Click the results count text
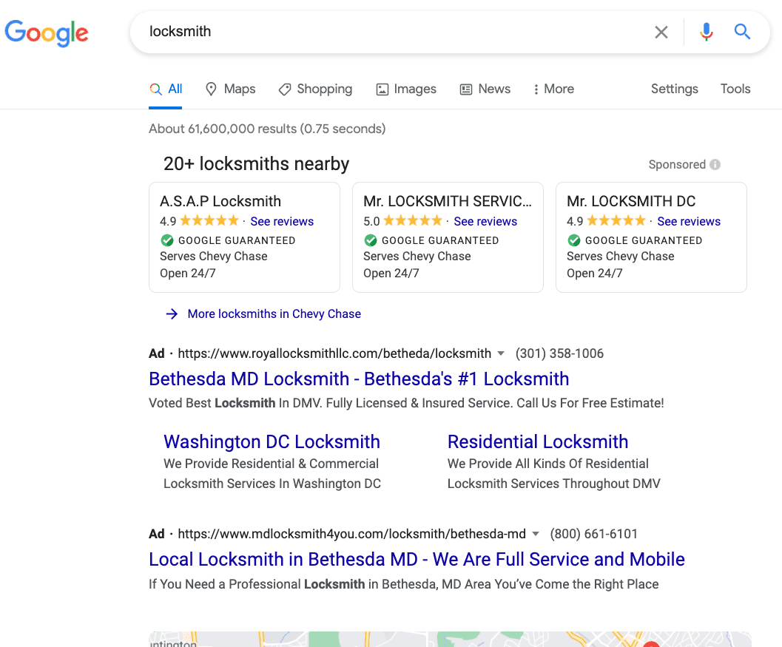 pos(267,129)
